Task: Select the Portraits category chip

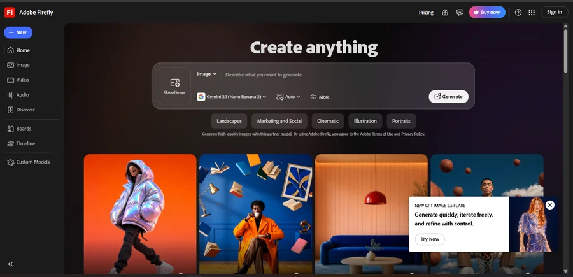Action: 401,121
